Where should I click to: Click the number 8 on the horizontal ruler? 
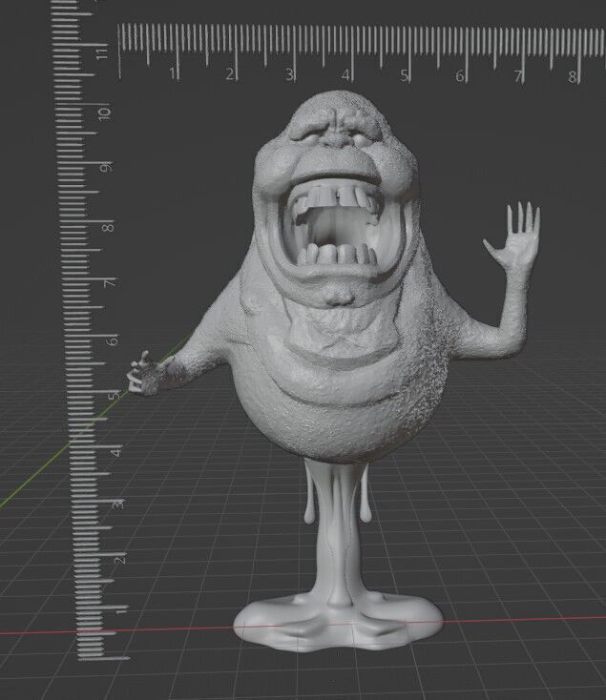[x=572, y=77]
